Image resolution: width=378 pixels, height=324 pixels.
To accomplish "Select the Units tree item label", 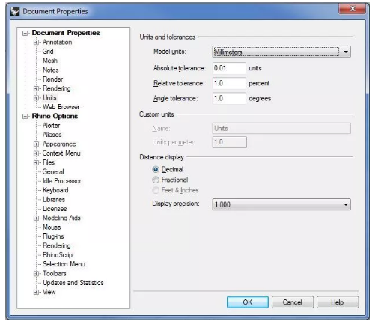I will pos(49,98).
